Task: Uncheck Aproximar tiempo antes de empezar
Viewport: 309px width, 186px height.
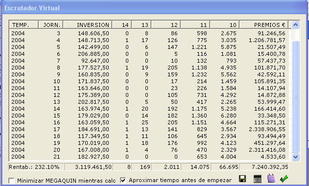Action: (123, 180)
